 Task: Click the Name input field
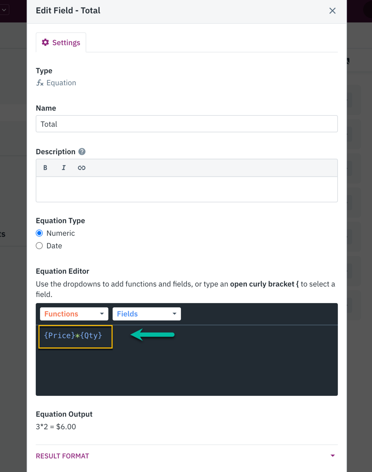tap(187, 124)
